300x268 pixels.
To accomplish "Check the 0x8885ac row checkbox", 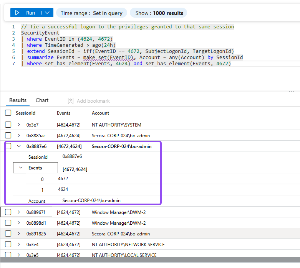I will click(8, 135).
